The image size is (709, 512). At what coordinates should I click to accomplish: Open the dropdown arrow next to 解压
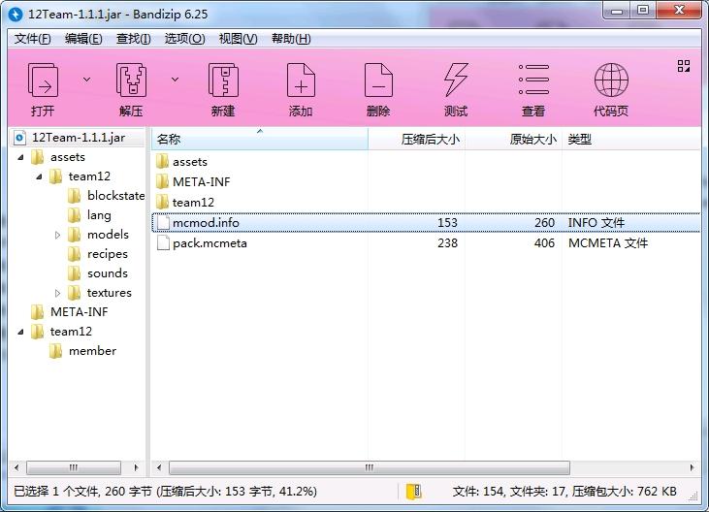click(x=175, y=80)
